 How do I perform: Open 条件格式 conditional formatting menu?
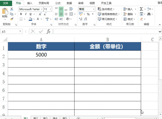106,9
